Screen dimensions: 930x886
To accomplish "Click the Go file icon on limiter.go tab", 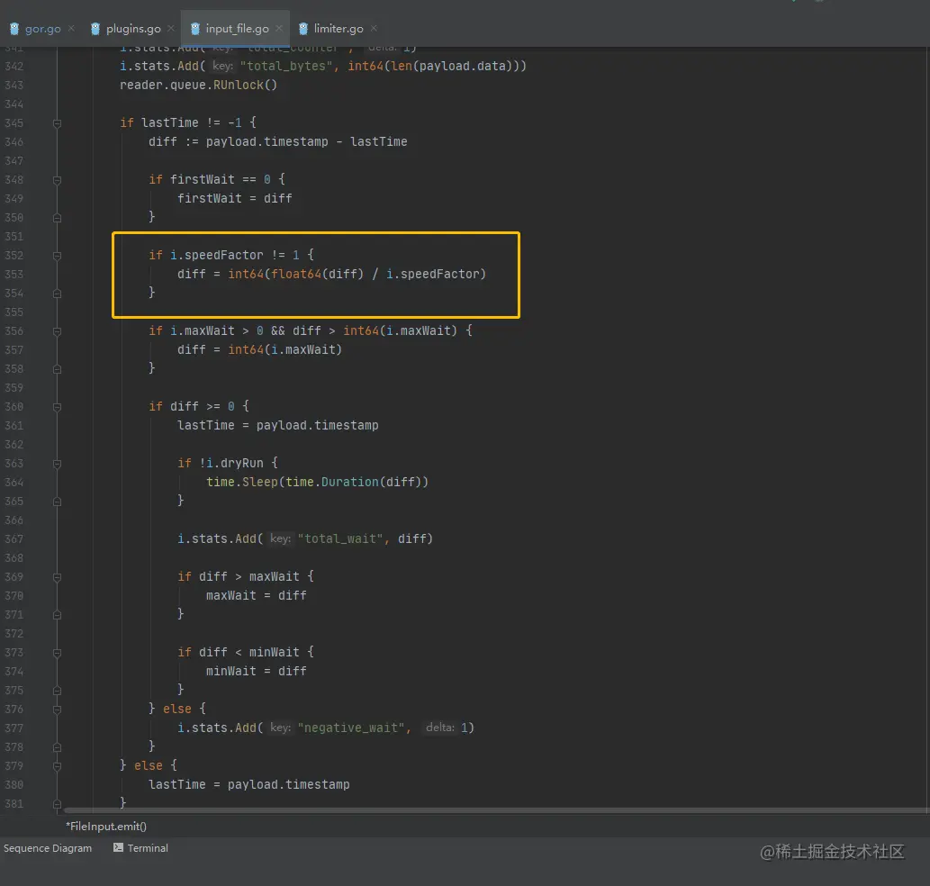I will click(x=303, y=29).
